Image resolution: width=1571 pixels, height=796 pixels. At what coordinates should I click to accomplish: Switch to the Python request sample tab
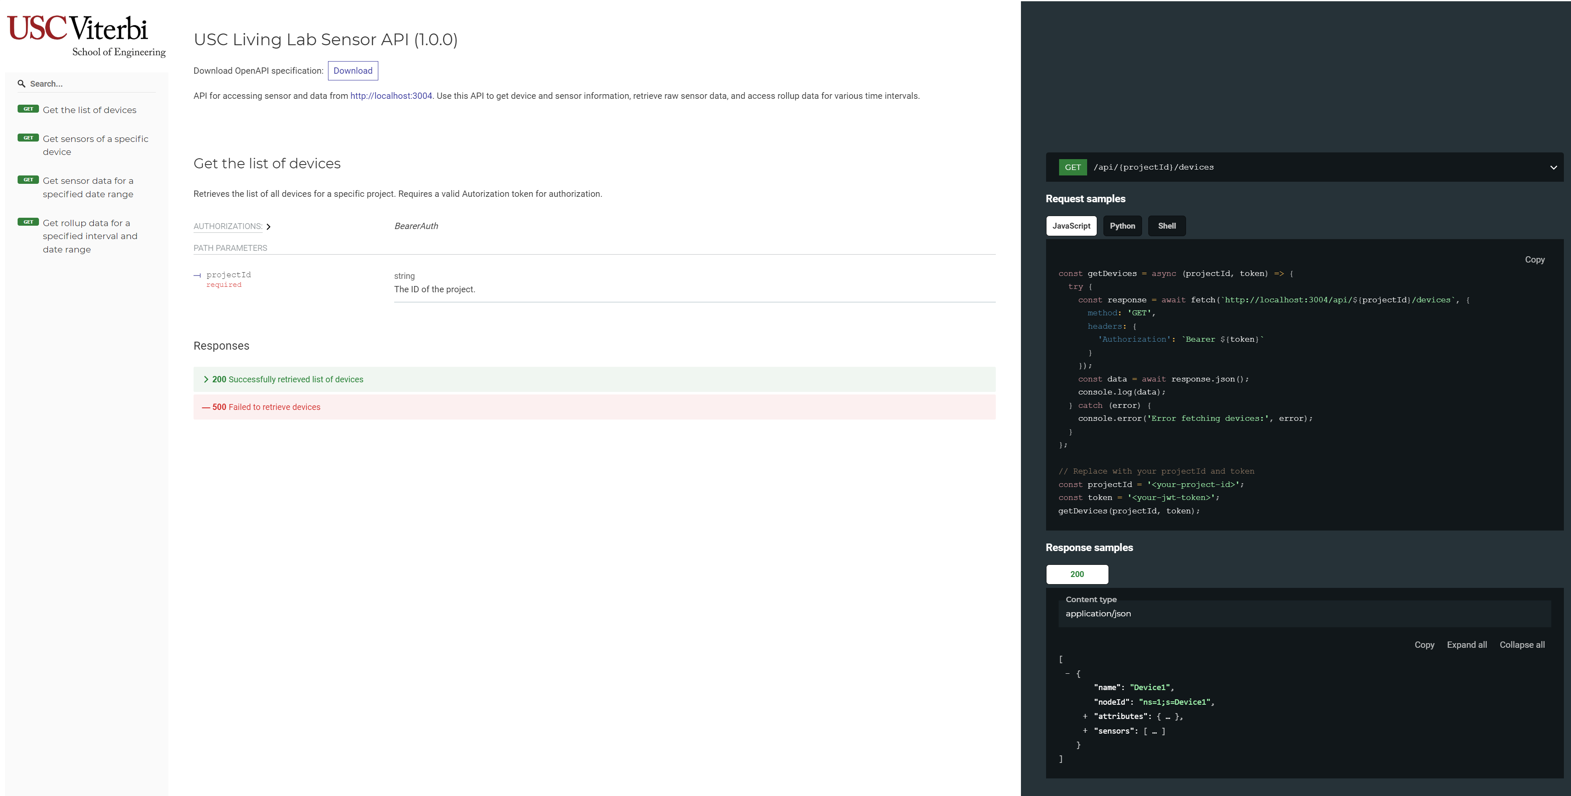[x=1123, y=226]
